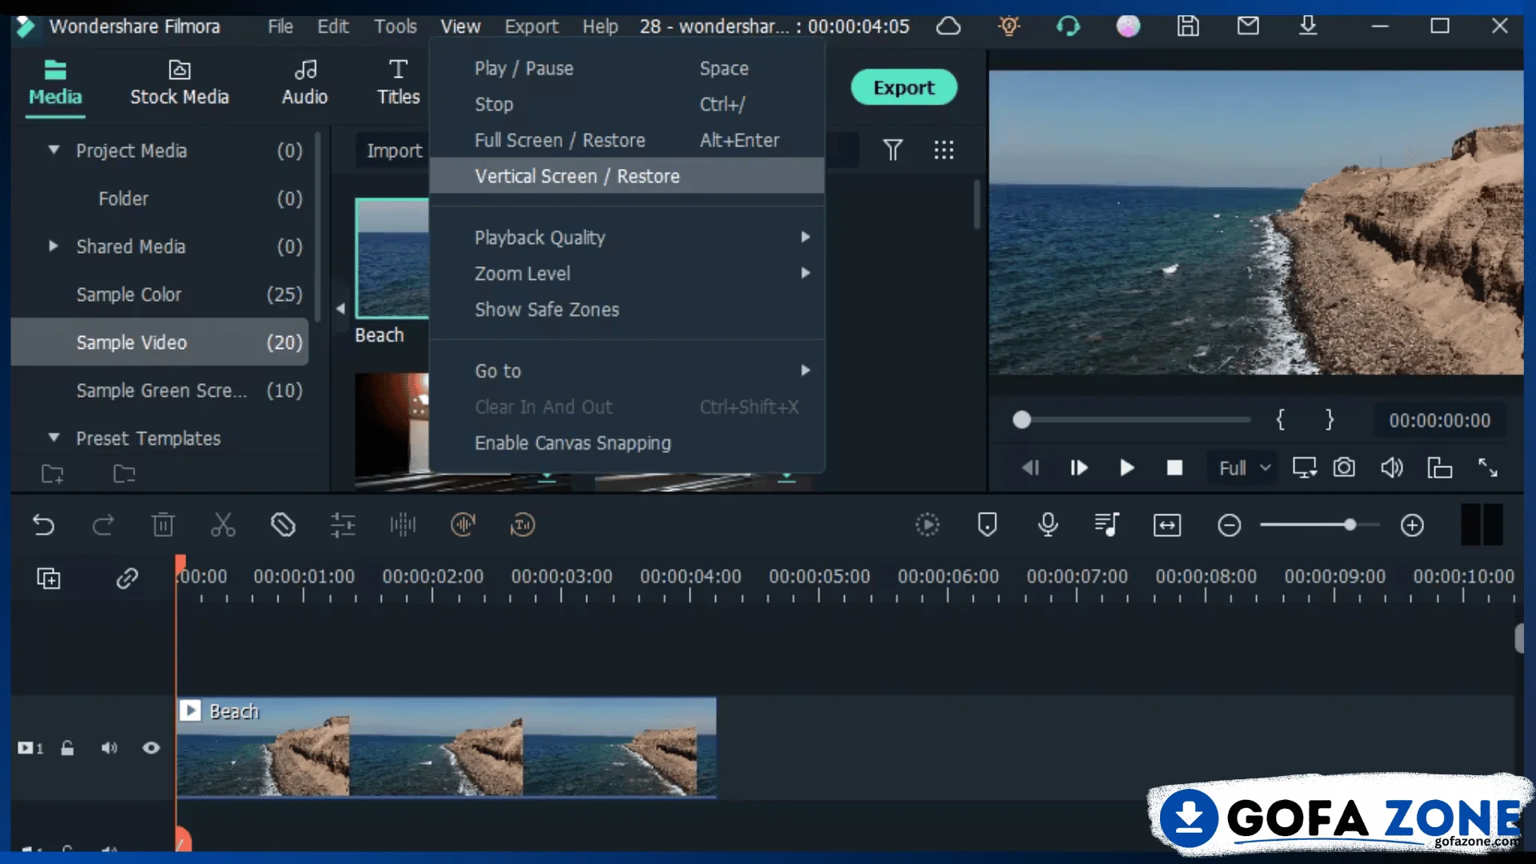
Task: Open the preview volume speaker icon
Action: [1392, 467]
